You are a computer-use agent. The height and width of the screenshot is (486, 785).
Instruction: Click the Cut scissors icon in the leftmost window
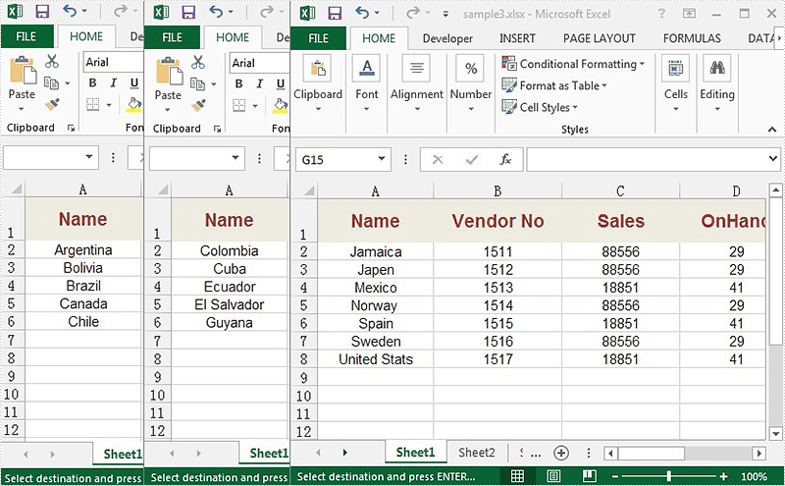[x=52, y=61]
